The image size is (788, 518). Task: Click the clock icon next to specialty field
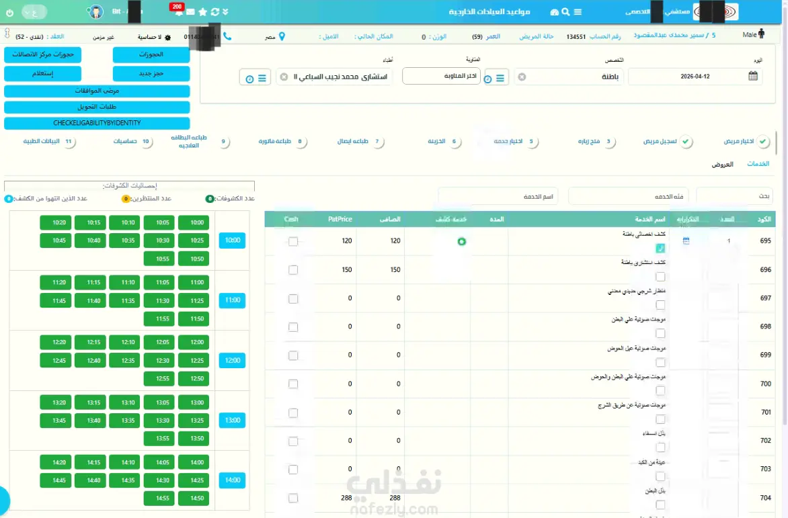pos(488,79)
